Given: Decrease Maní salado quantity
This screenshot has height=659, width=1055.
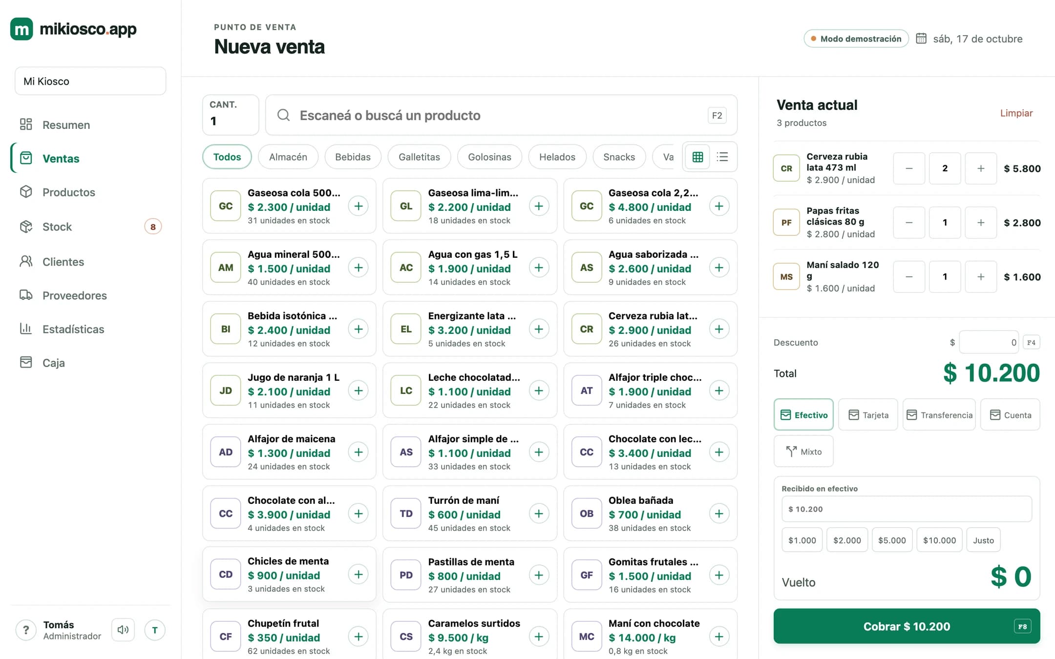Looking at the screenshot, I should (x=909, y=277).
